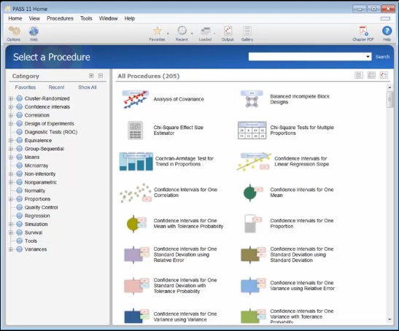Switch procedures to large icon view
The width and height of the screenshot is (399, 331).
click(x=384, y=75)
